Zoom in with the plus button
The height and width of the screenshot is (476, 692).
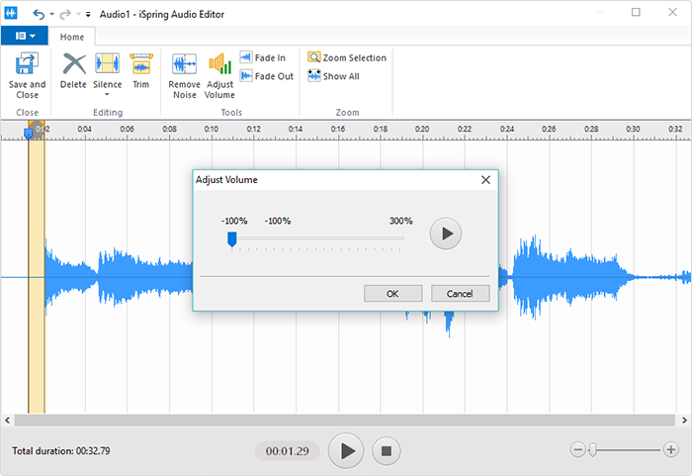pyautogui.click(x=671, y=450)
